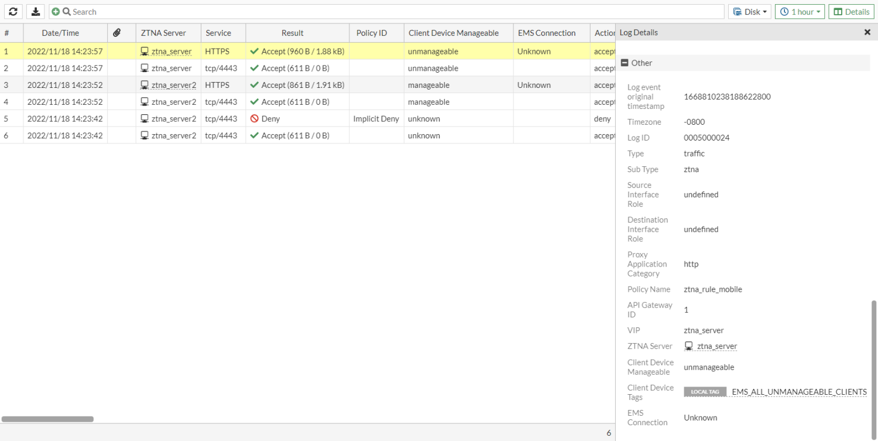Refresh the log table
The height and width of the screenshot is (441, 878).
point(13,11)
